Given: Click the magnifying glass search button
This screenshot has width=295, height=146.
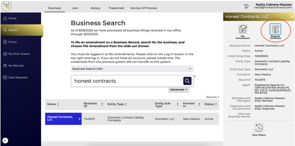Looking at the screenshot, I should pos(187,81).
